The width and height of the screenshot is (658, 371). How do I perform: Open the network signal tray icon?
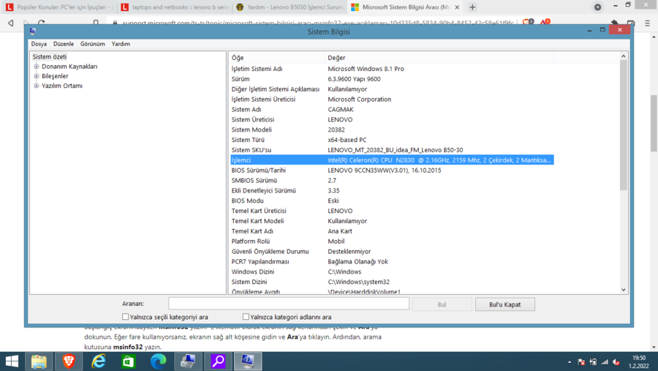(x=605, y=361)
